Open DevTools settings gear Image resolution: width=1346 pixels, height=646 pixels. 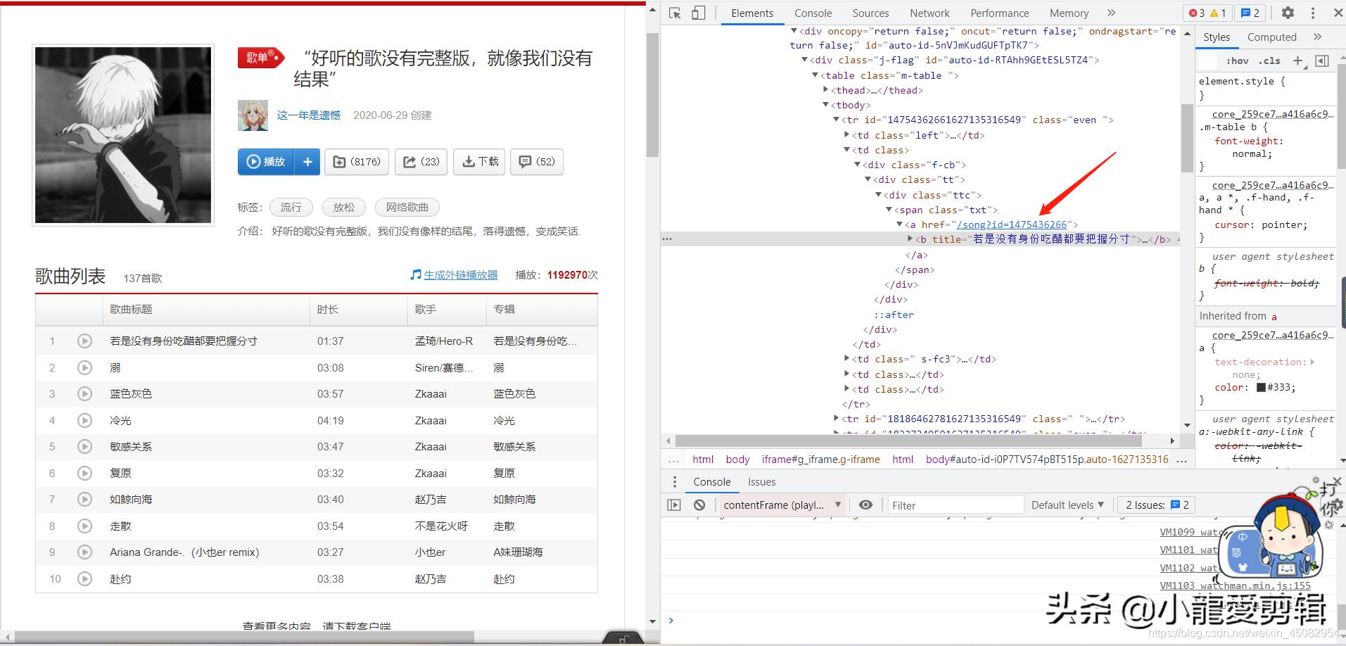[1287, 13]
